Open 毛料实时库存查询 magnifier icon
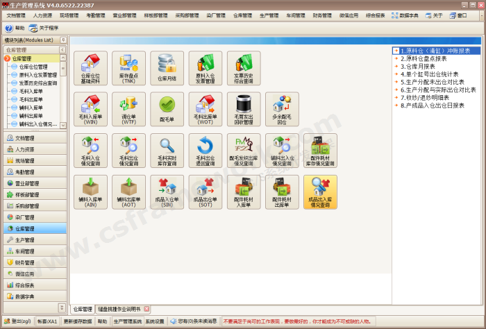 point(167,151)
